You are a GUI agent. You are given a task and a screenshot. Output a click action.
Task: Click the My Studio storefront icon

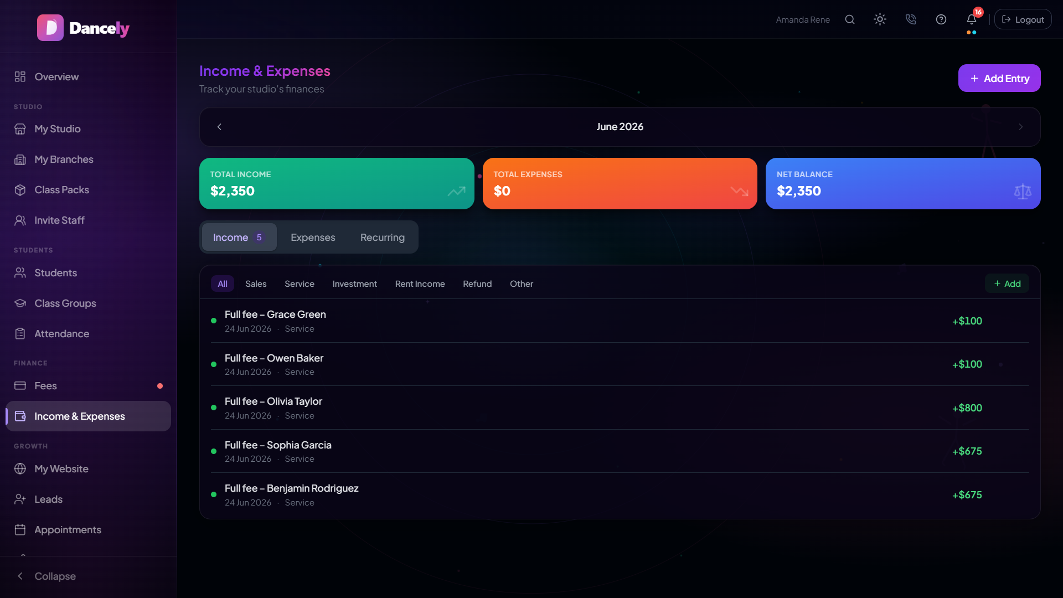(20, 129)
